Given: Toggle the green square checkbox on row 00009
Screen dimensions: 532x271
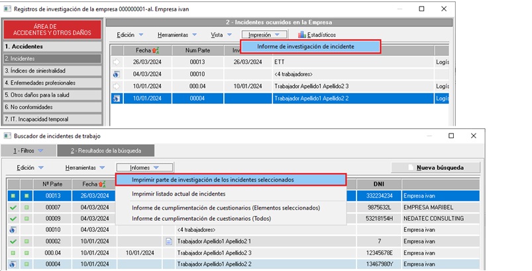Looking at the screenshot, I should [x=27, y=219].
